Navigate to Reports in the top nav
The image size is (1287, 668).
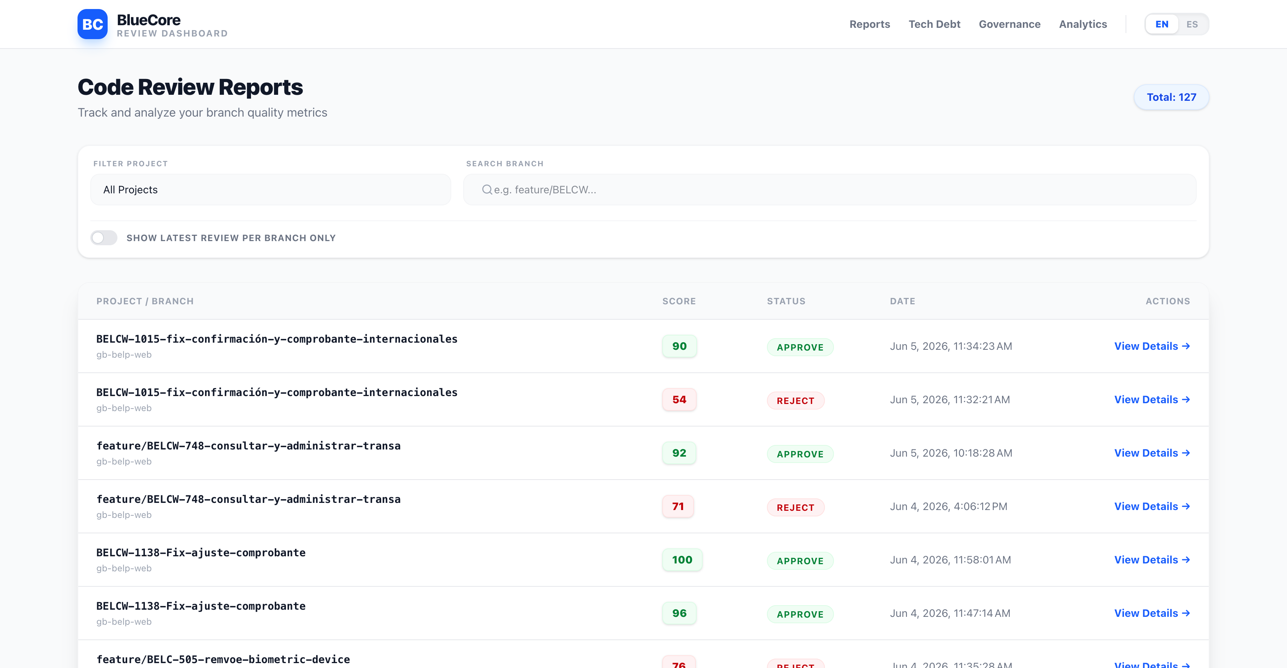coord(869,24)
